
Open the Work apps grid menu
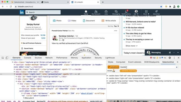click(146, 12)
